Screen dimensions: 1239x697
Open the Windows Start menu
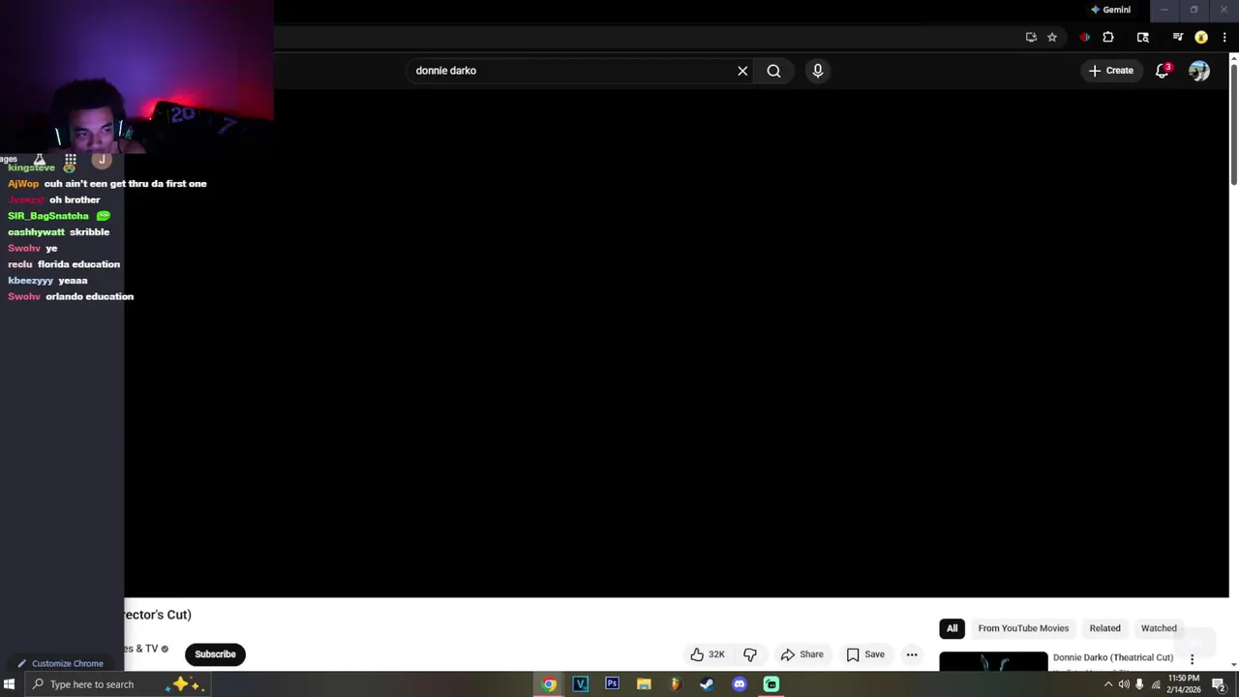click(x=10, y=684)
